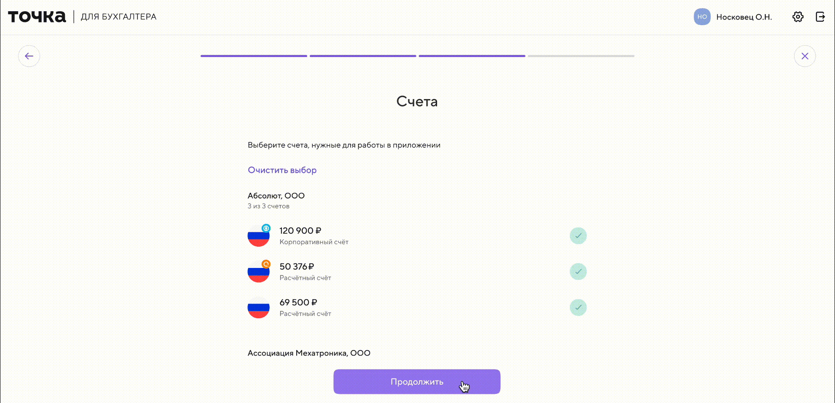Viewport: 835px width, 403px height.
Task: Click the back arrow button
Action: tap(29, 56)
